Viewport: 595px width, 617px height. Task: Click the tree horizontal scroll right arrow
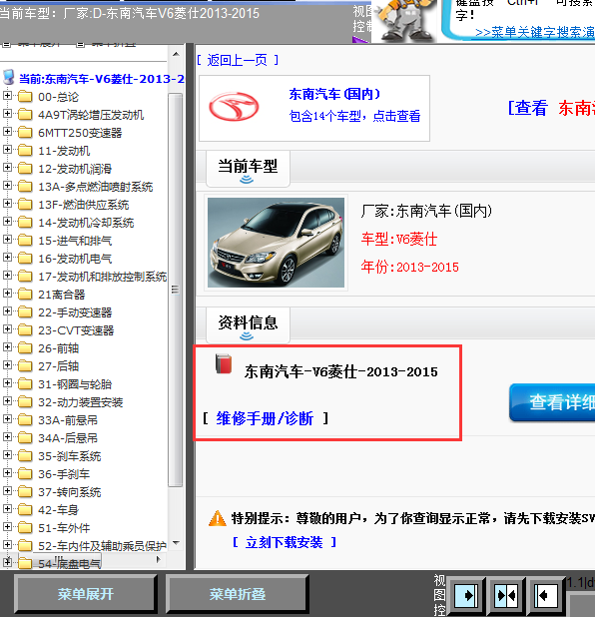pos(159,559)
